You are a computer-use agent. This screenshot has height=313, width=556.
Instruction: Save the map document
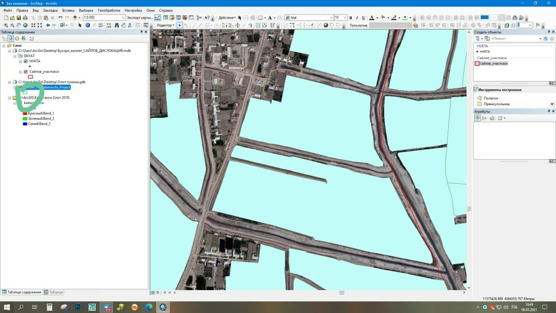coord(19,18)
